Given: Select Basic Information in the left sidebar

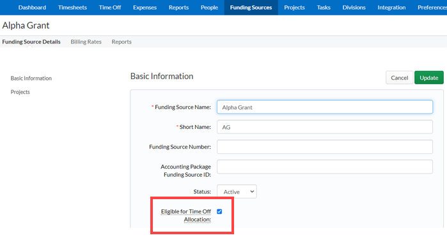Looking at the screenshot, I should click(x=31, y=78).
